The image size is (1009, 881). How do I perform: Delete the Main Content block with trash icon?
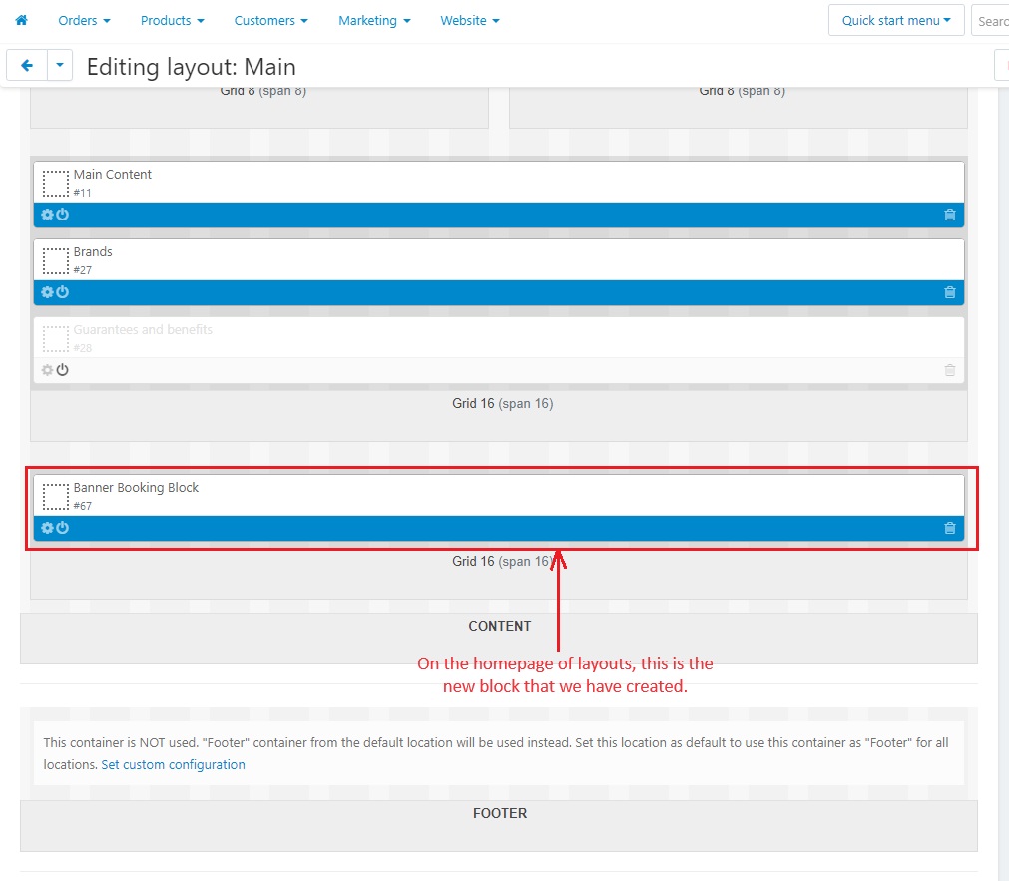point(950,215)
